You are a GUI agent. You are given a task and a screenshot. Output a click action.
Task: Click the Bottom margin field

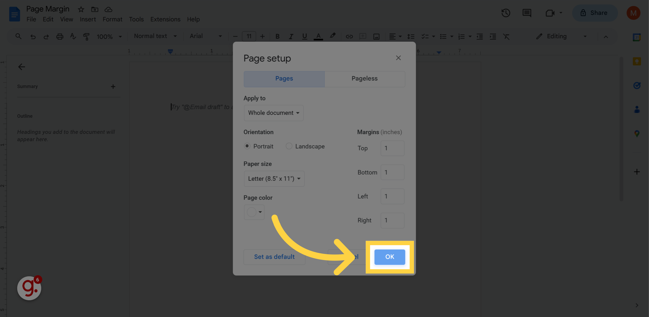pyautogui.click(x=392, y=172)
